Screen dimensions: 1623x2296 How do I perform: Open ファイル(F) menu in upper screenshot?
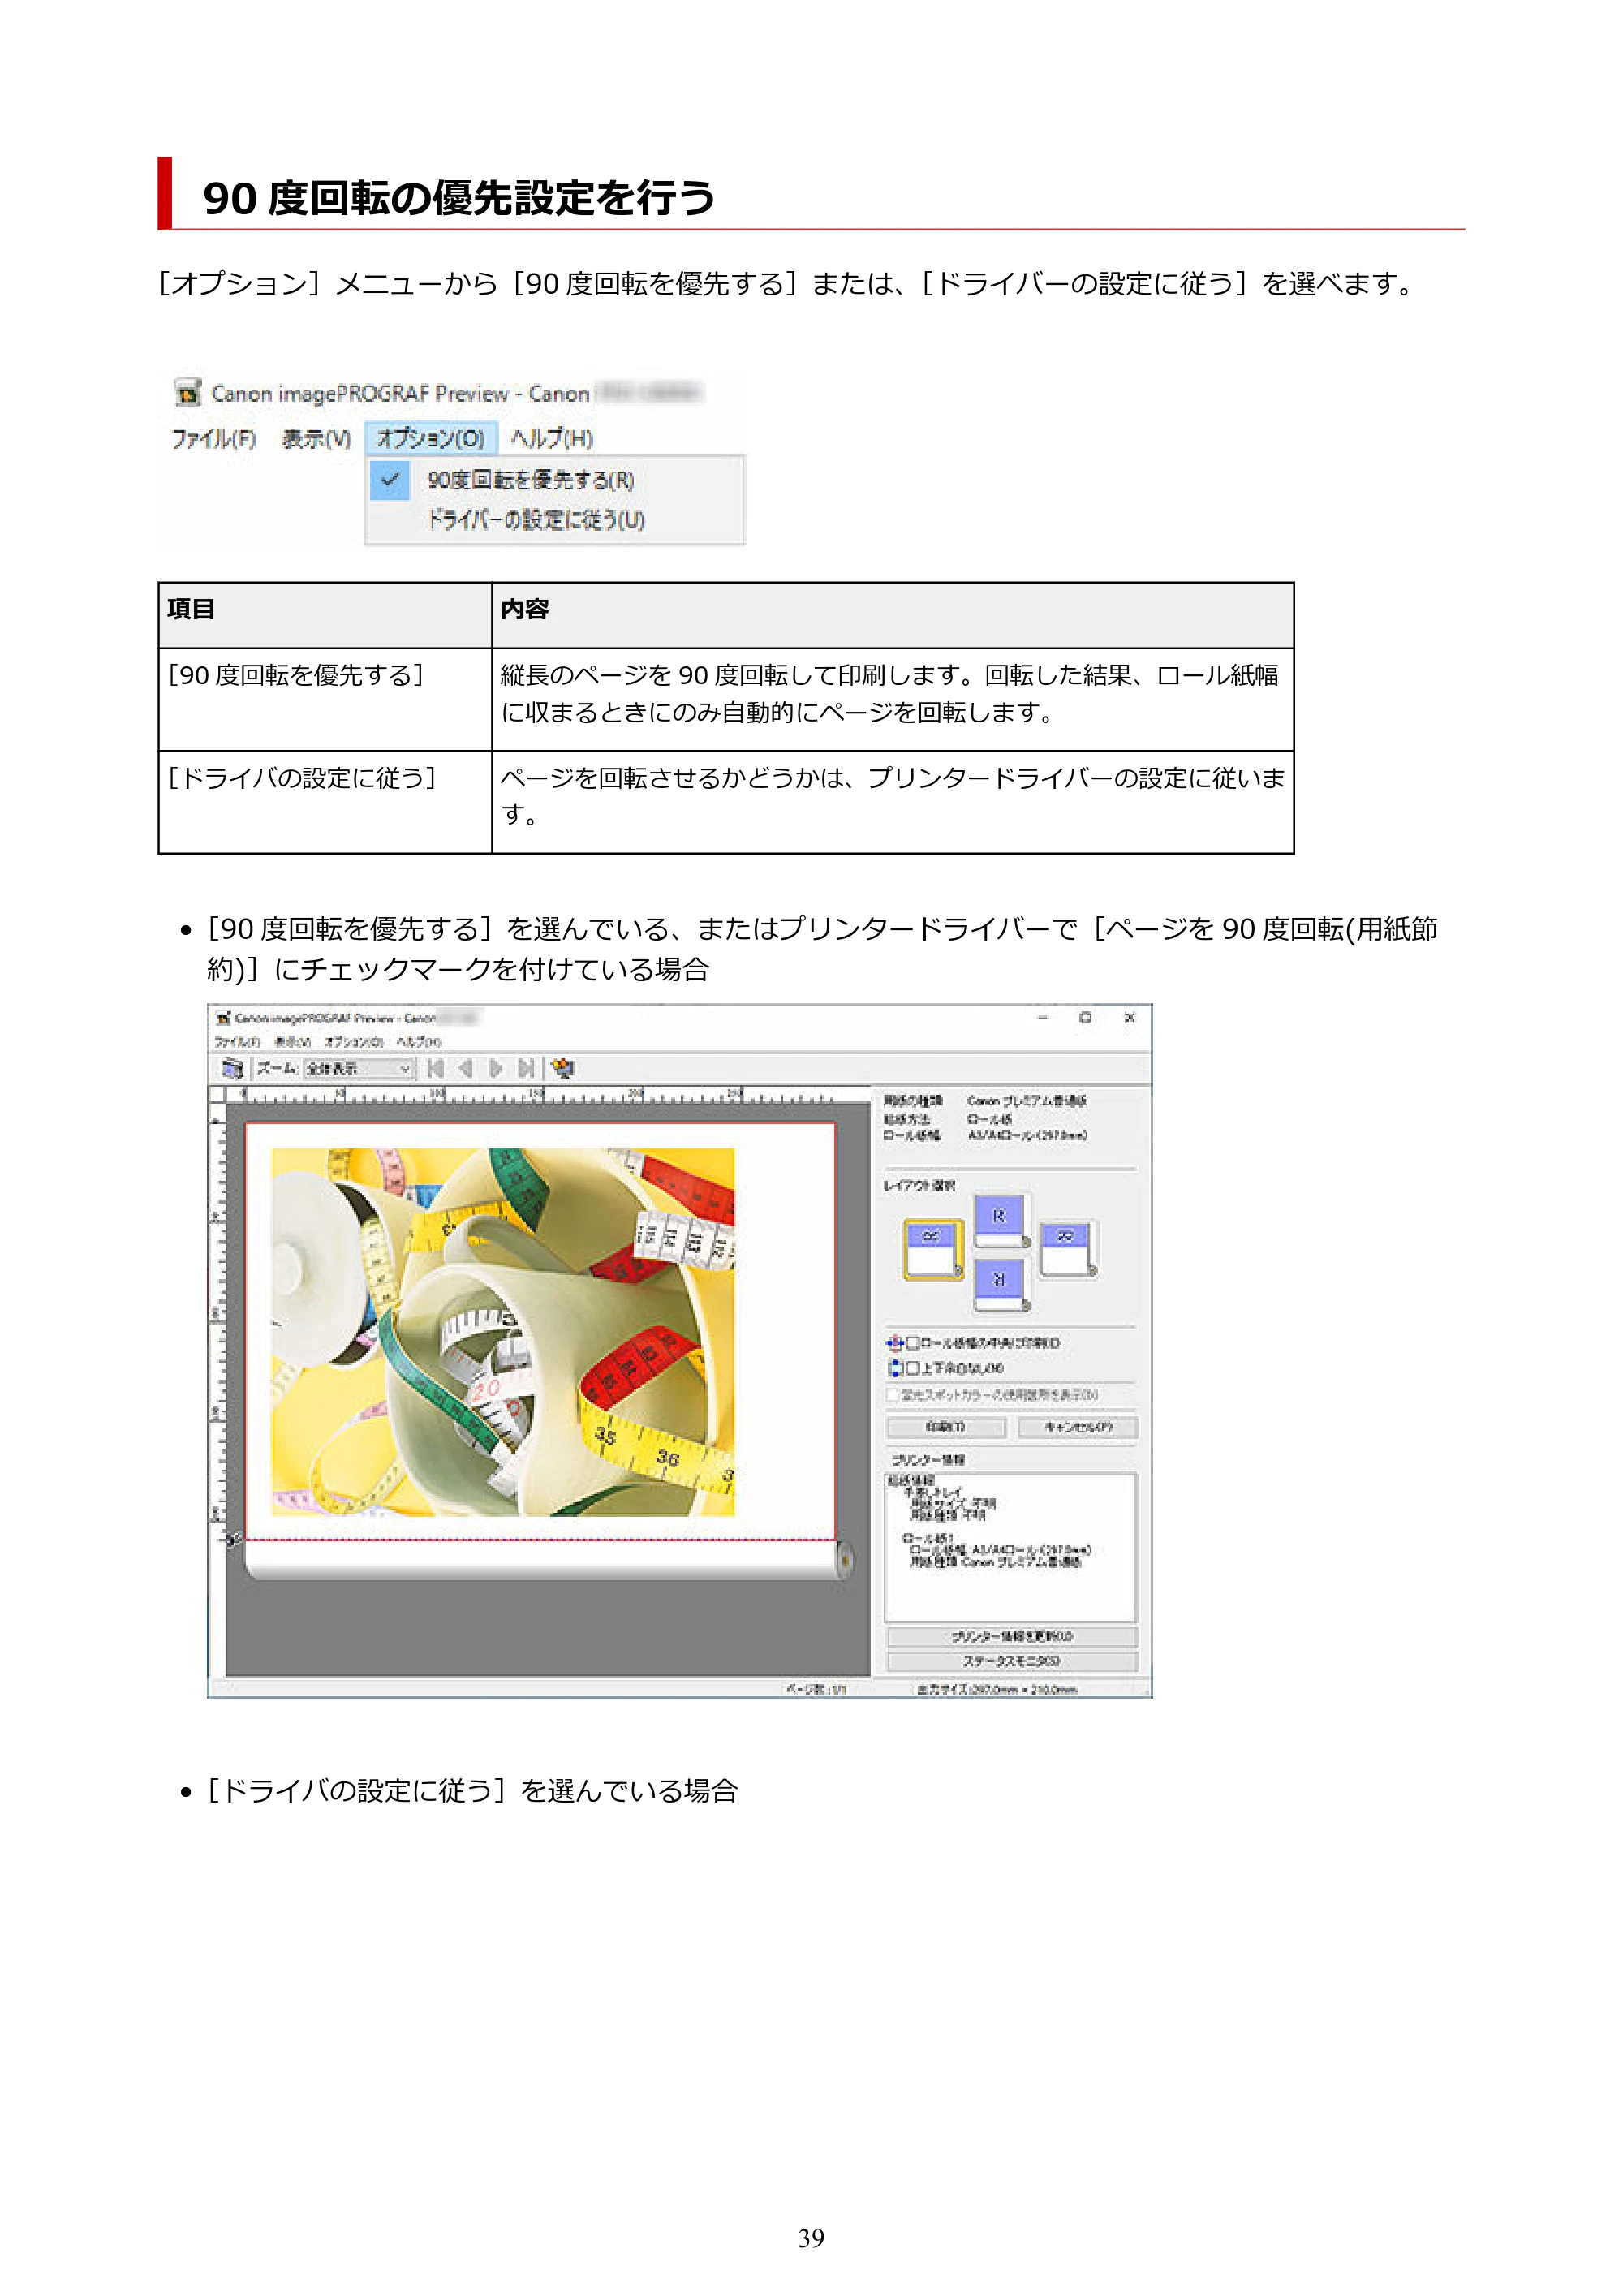point(213,438)
